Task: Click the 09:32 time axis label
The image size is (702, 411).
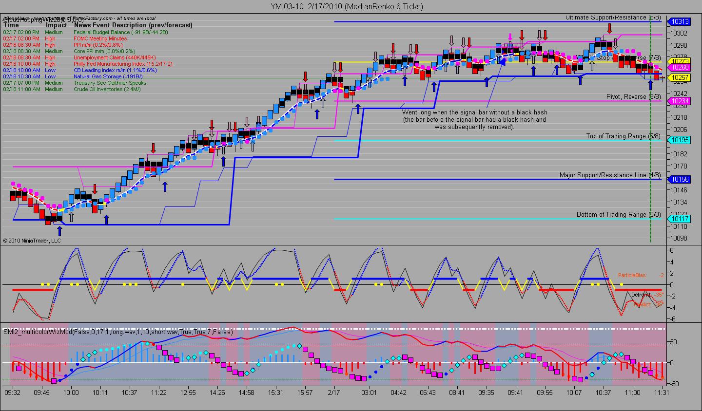Action: point(12,392)
